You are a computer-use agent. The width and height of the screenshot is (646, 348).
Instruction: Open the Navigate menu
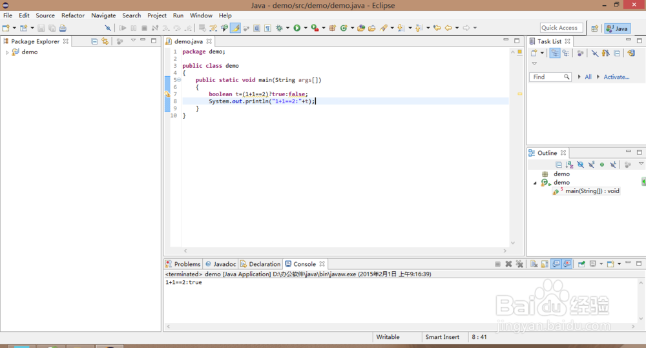[x=103, y=15]
